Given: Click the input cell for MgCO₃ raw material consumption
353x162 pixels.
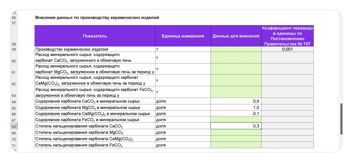Looking at the screenshot, I should [x=236, y=69].
